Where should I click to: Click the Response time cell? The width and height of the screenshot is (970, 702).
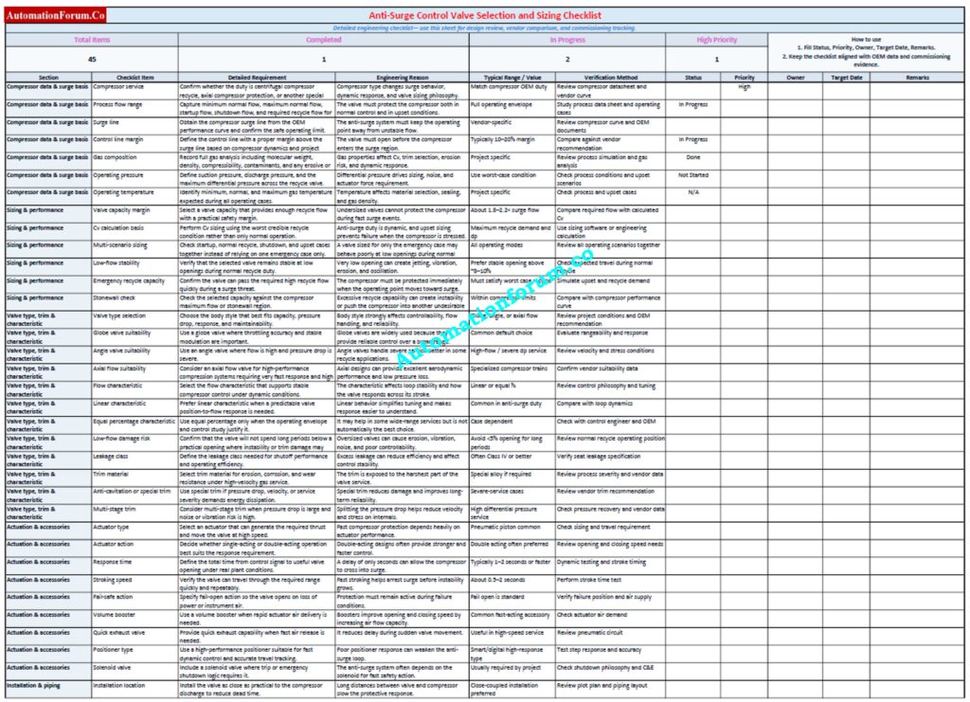[x=135, y=566]
